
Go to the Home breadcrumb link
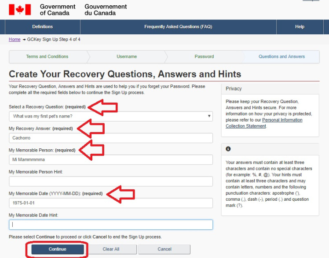15,40
